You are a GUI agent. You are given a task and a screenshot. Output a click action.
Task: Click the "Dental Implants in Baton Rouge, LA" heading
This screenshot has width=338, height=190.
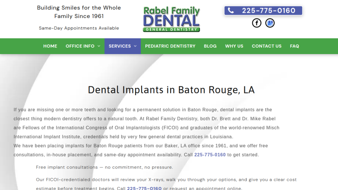pyautogui.click(x=171, y=90)
